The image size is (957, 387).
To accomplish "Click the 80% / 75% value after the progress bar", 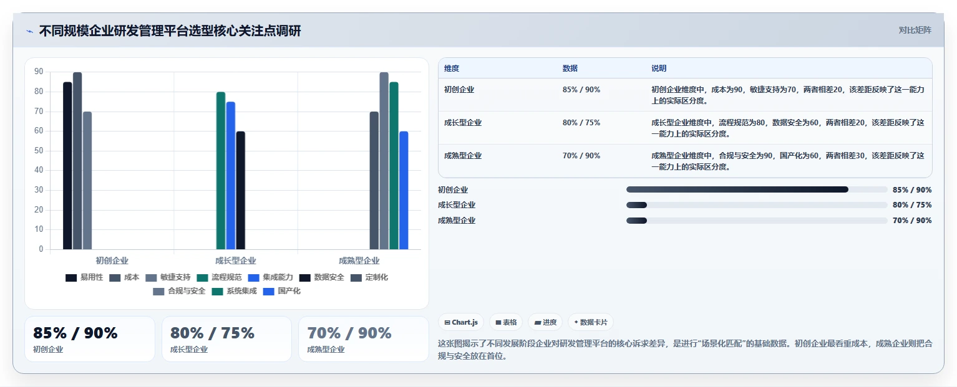I will click(x=912, y=205).
